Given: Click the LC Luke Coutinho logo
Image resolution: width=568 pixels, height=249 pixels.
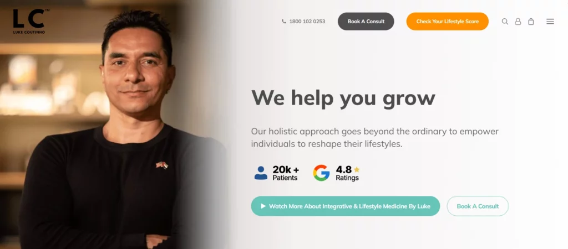Looking at the screenshot, I should (x=31, y=22).
